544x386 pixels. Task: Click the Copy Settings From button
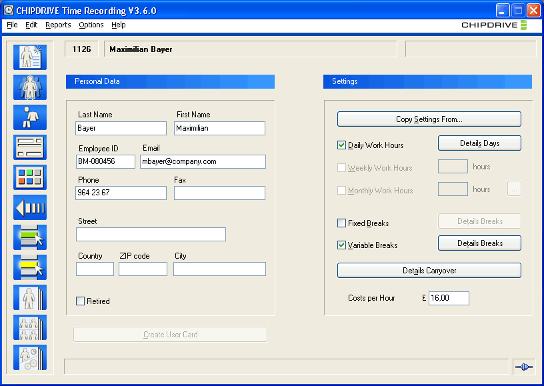point(429,119)
